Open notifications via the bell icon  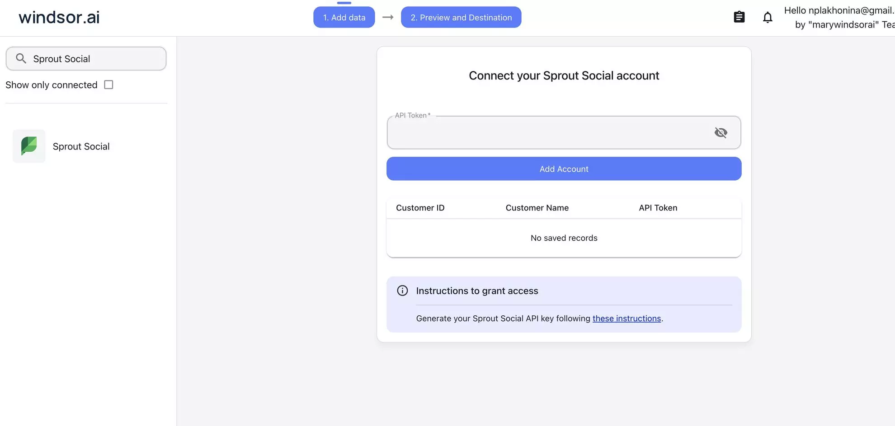(x=767, y=17)
